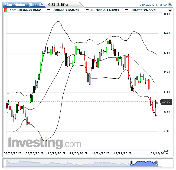
Task: Click the BBLower:9.7779 legend text
Action: tap(143, 10)
